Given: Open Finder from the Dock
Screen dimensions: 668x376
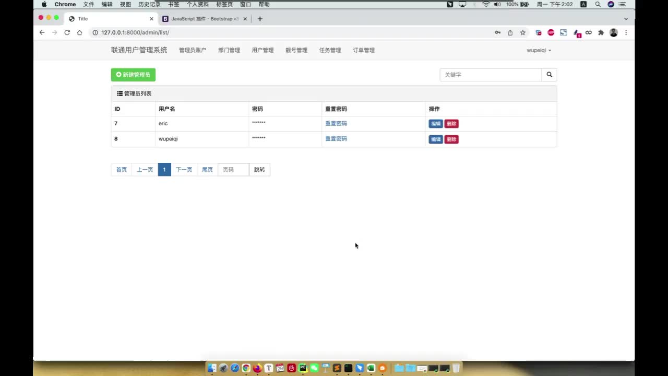Looking at the screenshot, I should point(212,368).
